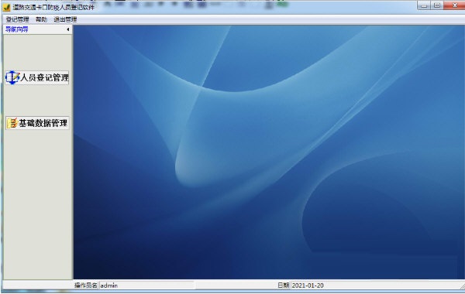This screenshot has width=465, height=294.
Task: Maximize the application window
Action: tap(437, 5)
